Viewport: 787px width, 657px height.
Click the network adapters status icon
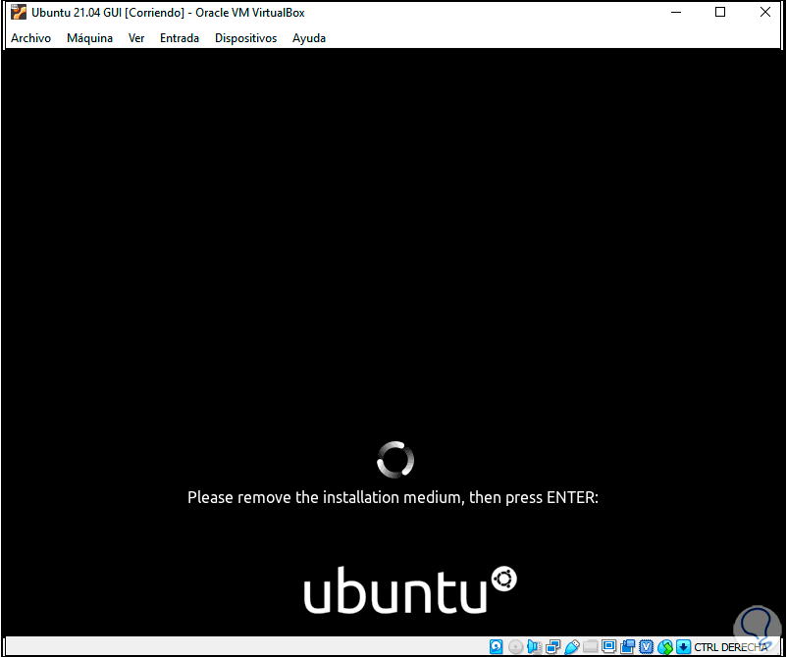click(552, 646)
